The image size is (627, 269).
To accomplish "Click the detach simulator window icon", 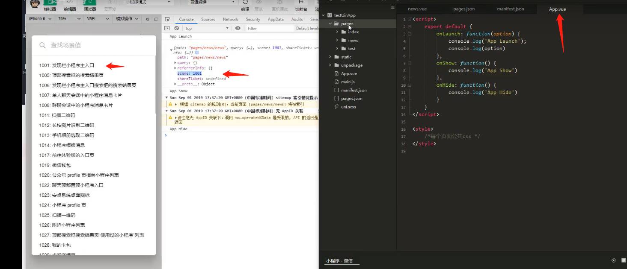I will tap(155, 19).
